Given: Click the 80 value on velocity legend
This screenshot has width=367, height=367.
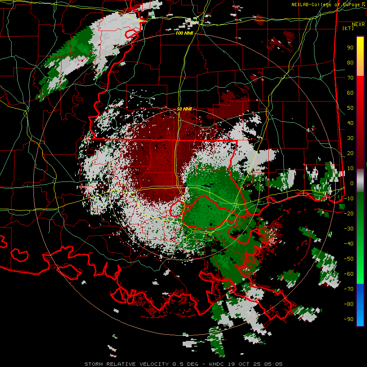Looking at the screenshot, I should (x=350, y=63).
